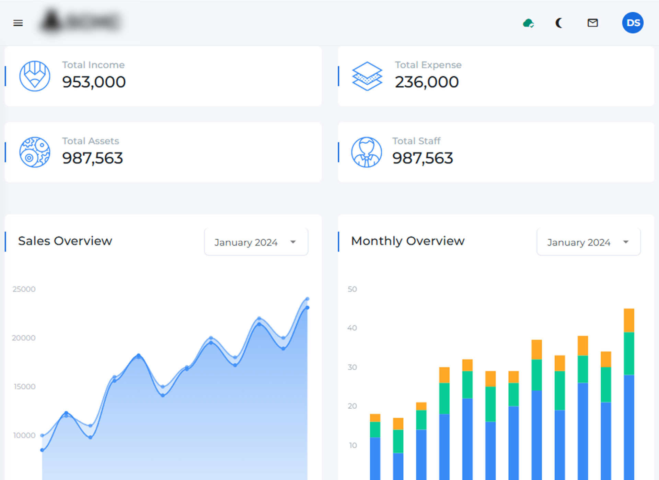Screen dimensions: 659x480
Task: Click the Total Expense layers icon
Action: (x=367, y=76)
